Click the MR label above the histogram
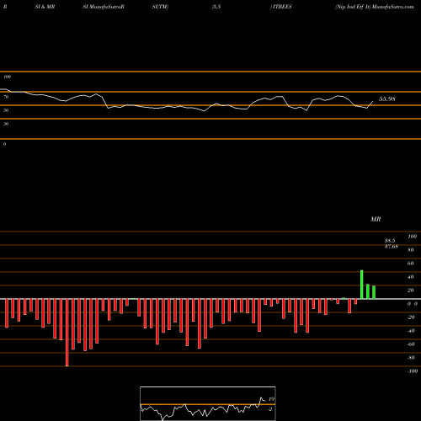 376,219
